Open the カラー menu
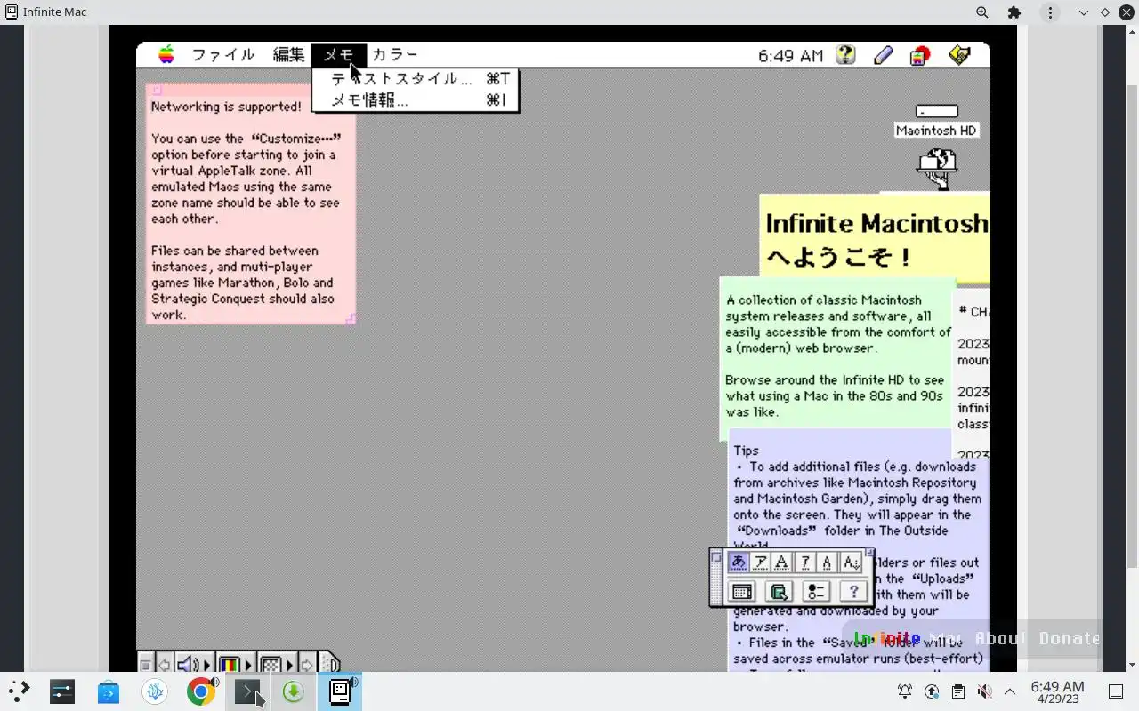Image resolution: width=1139 pixels, height=711 pixels. pos(395,55)
